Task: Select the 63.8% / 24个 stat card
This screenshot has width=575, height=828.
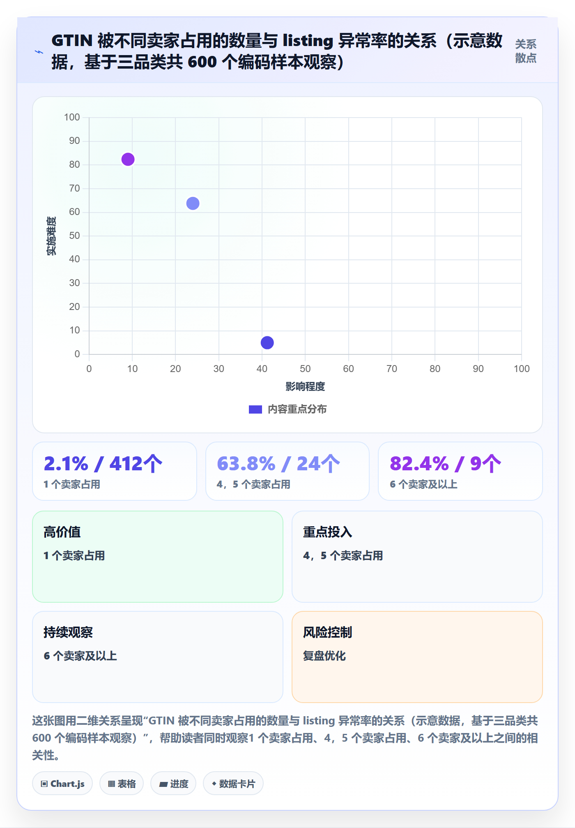Action: 287,471
